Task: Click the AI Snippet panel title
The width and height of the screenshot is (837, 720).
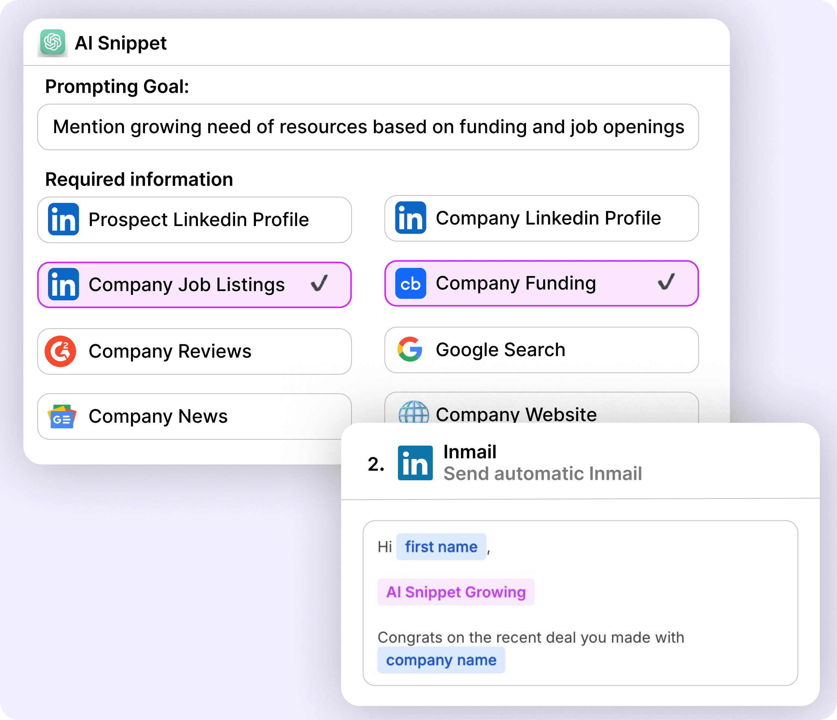Action: click(x=121, y=43)
